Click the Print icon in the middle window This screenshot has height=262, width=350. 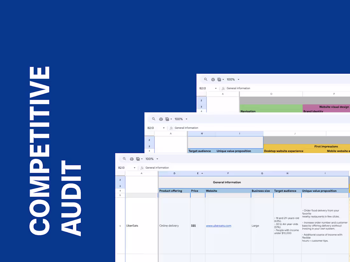(161, 119)
